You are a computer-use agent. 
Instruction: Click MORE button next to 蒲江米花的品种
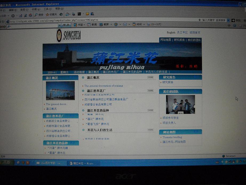(150, 110)
